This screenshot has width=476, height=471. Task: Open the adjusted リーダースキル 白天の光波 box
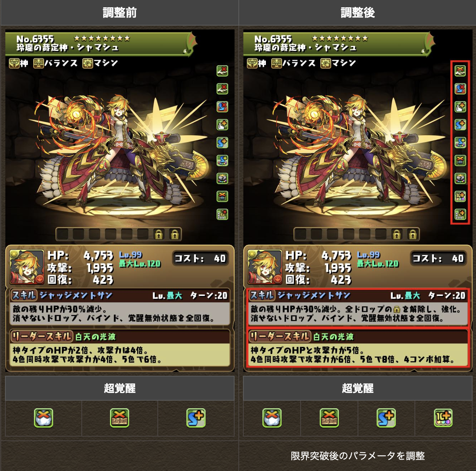pos(358,348)
